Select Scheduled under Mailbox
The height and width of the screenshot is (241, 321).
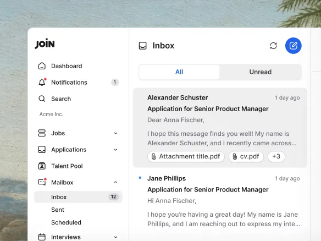tap(66, 222)
